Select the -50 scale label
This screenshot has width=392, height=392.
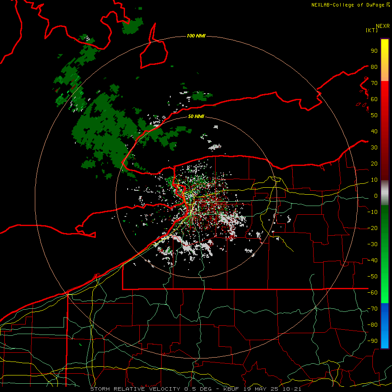coord(372,277)
